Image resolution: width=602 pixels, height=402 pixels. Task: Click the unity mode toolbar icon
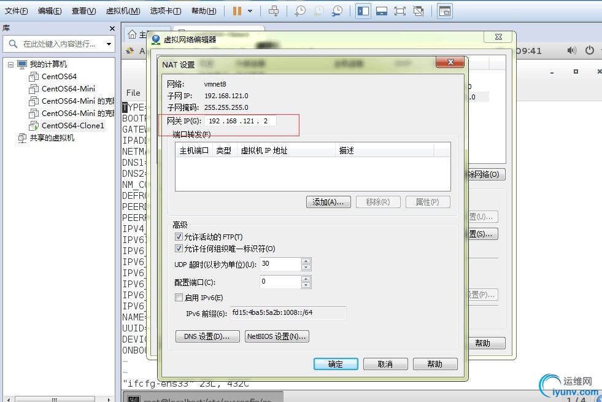pyautogui.click(x=419, y=11)
